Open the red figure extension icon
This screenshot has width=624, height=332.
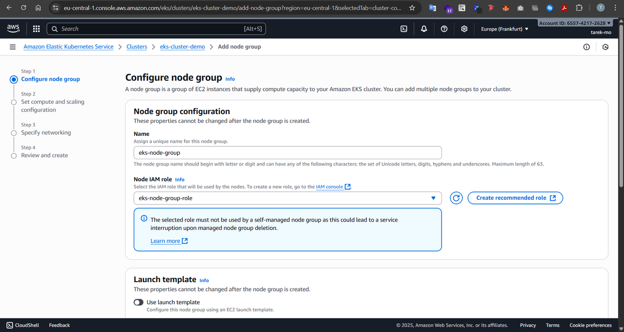[x=491, y=7]
